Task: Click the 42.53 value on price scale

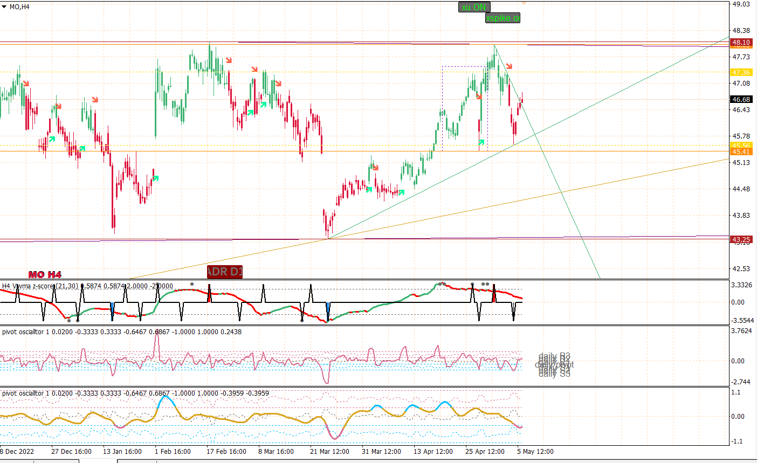Action: [741, 268]
